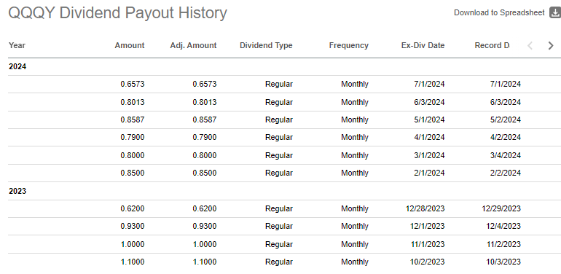The height and width of the screenshot is (274, 561).
Task: Click the 10/2/2023 ex-div date
Action: pos(427,262)
